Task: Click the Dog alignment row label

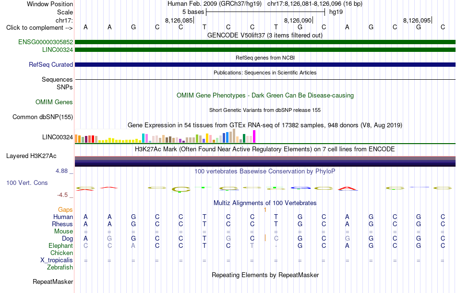Action: [x=68, y=239]
